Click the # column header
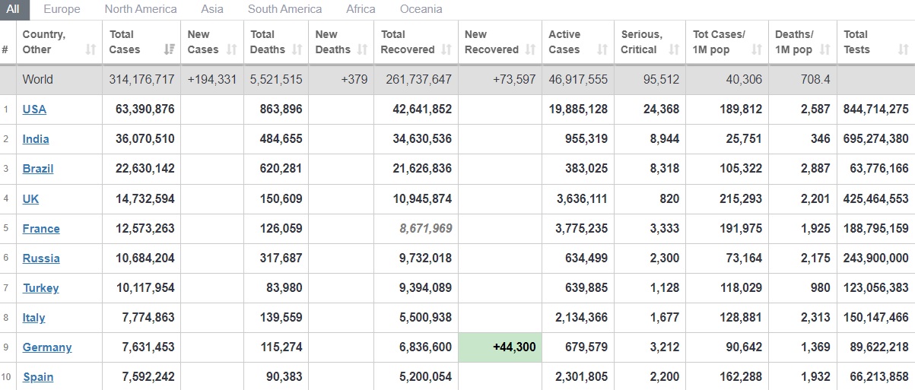 [x=5, y=50]
